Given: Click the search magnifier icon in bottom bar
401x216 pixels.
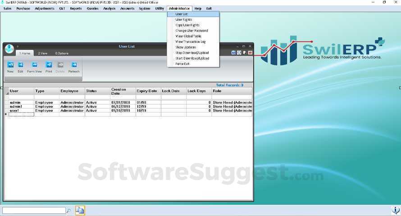Looking at the screenshot, I should pyautogui.click(x=68, y=211).
